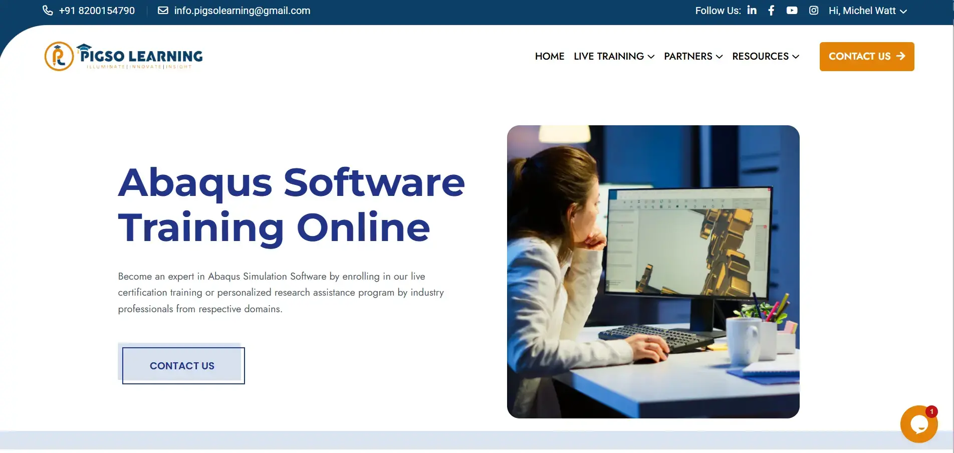Click the phone icon in top bar
This screenshot has width=954, height=453.
(x=48, y=11)
